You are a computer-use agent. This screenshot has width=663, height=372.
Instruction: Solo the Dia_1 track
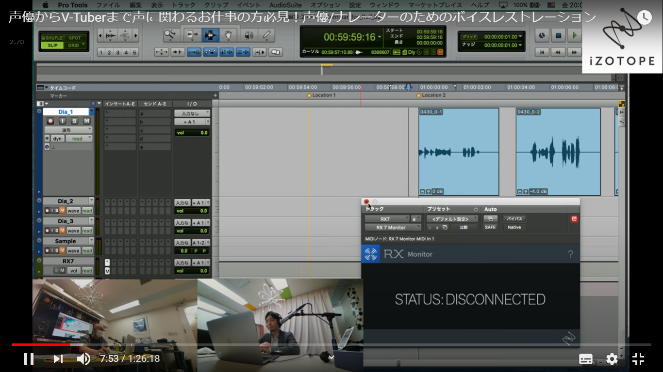pyautogui.click(x=74, y=121)
